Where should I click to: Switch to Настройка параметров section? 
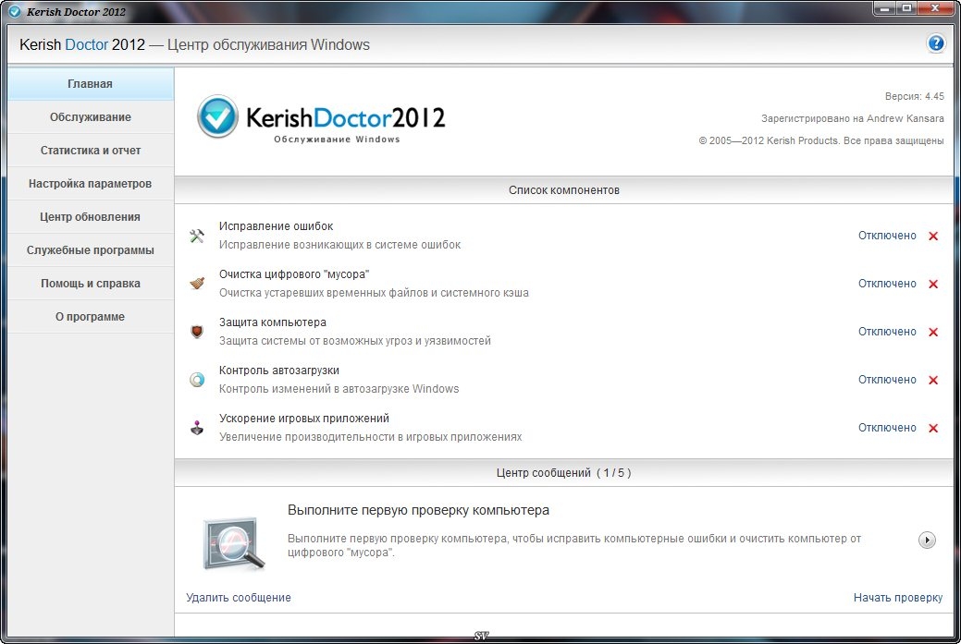coord(90,184)
